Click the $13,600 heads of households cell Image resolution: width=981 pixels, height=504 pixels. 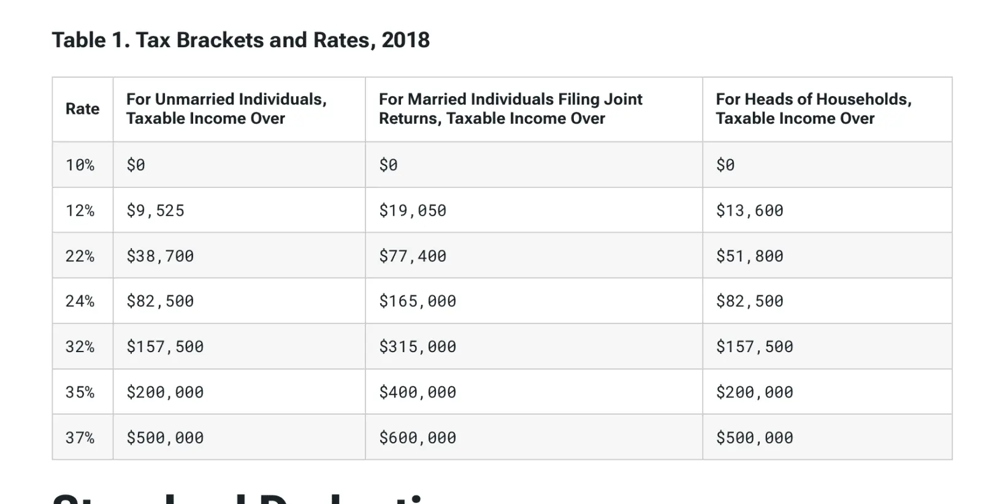point(749,211)
